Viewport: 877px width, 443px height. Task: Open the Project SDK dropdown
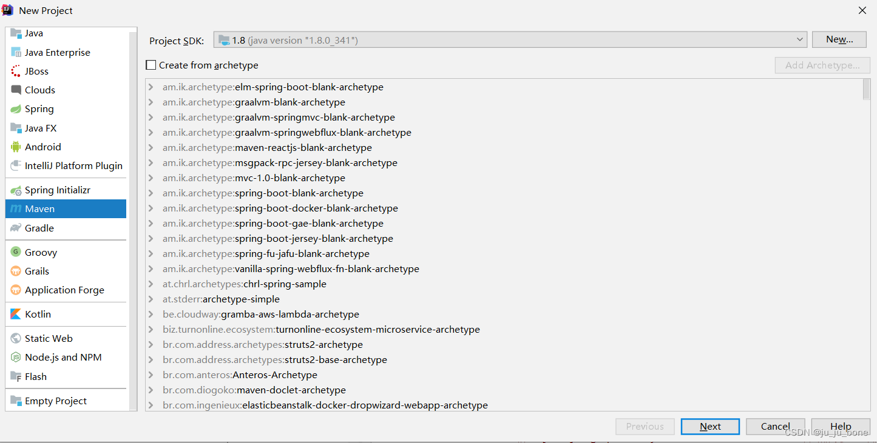tap(510, 40)
